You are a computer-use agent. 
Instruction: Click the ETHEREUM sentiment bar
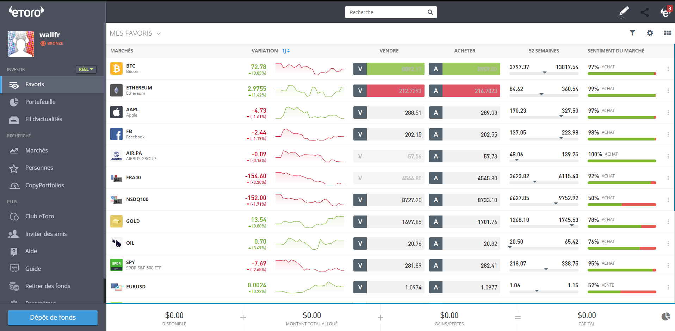point(622,95)
